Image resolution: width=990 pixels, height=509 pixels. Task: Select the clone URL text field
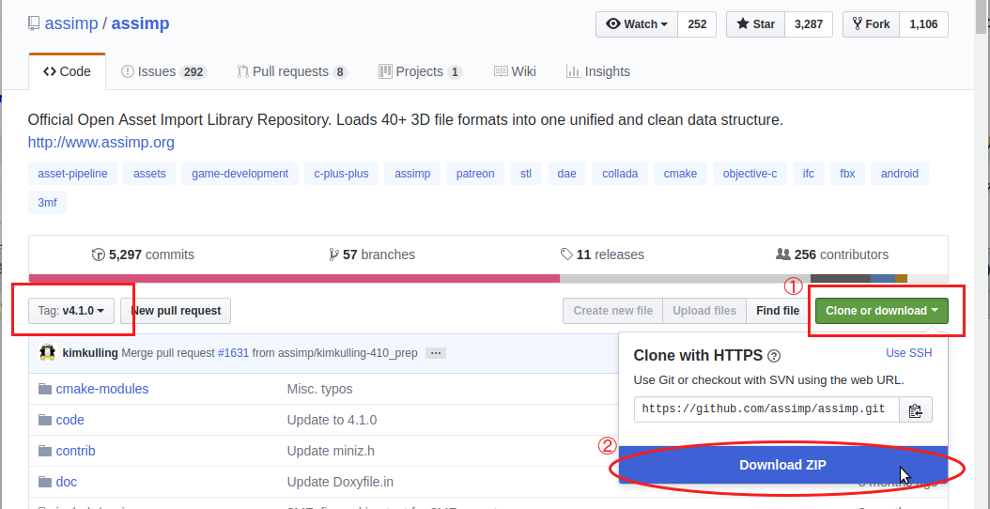tap(766, 410)
